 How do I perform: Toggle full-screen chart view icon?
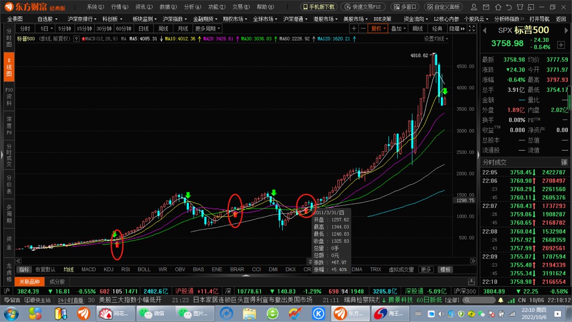coord(472,28)
